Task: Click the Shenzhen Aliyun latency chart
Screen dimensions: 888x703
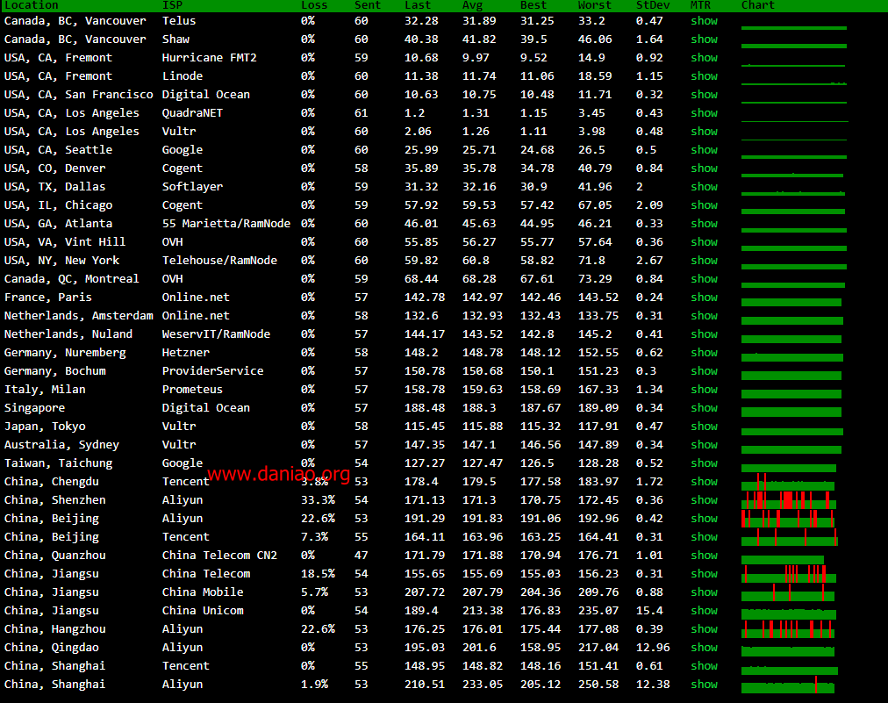Action: tap(789, 500)
